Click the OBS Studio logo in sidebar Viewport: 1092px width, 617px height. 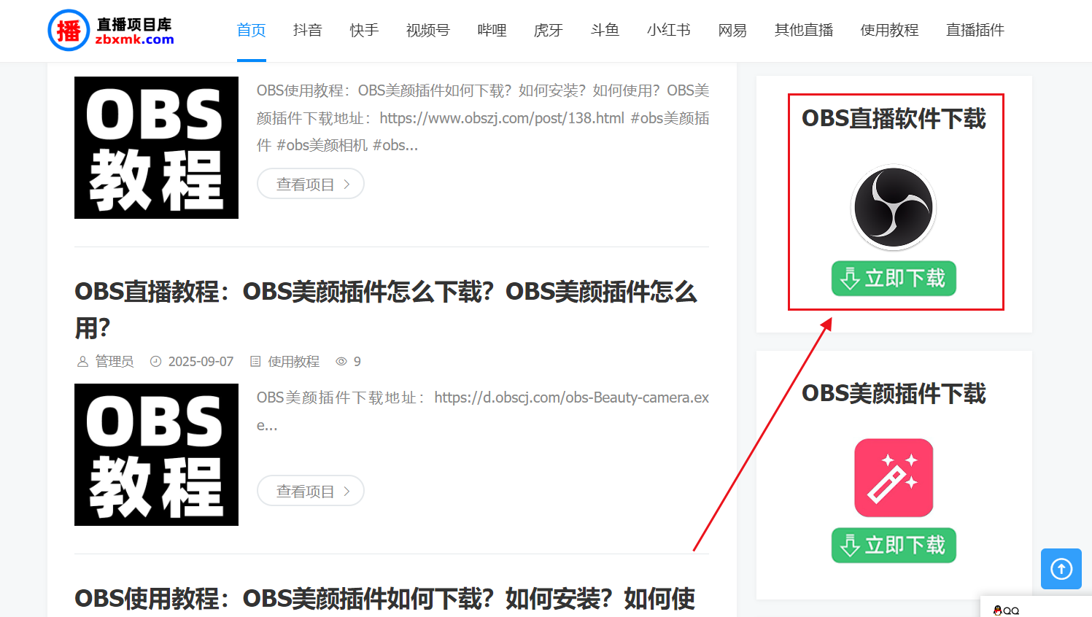tap(893, 206)
